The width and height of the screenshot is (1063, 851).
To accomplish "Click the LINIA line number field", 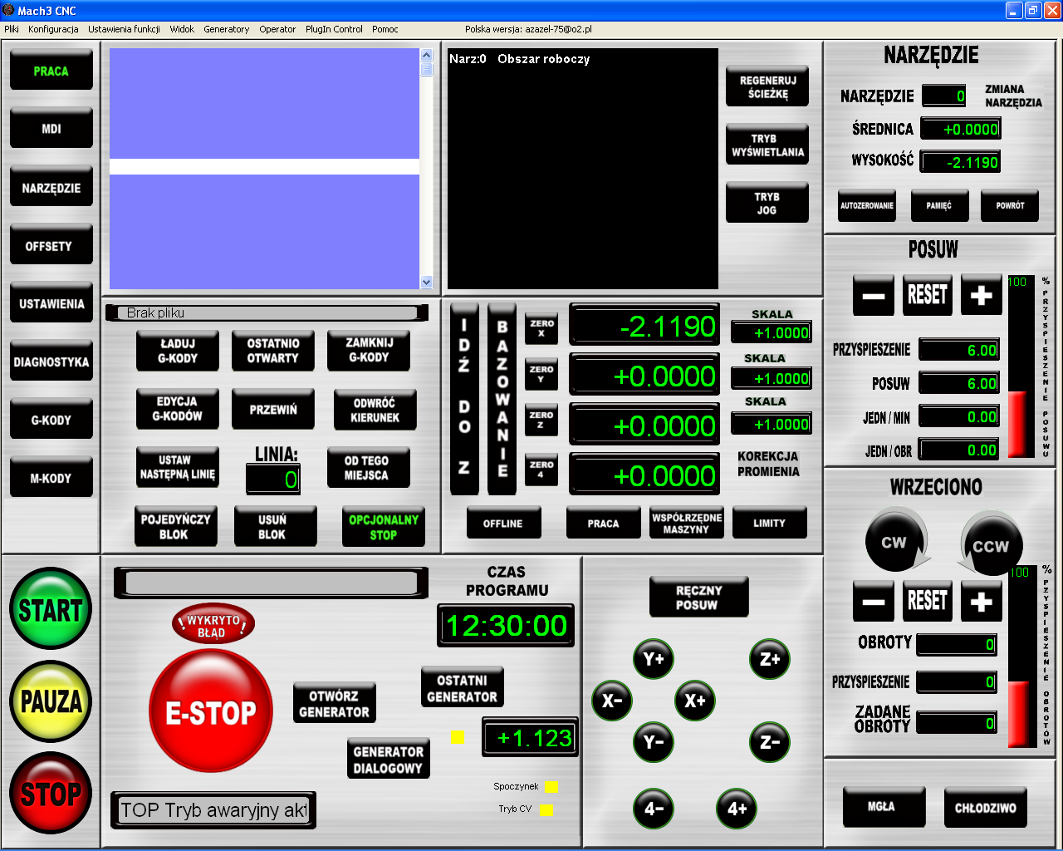I will [x=272, y=479].
